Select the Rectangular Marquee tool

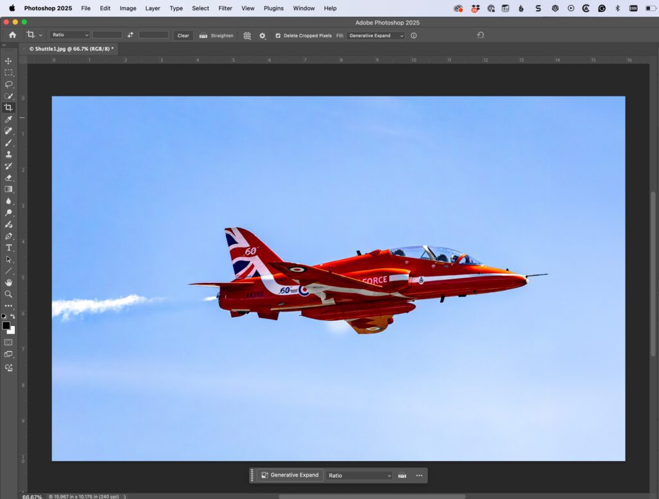[8, 73]
